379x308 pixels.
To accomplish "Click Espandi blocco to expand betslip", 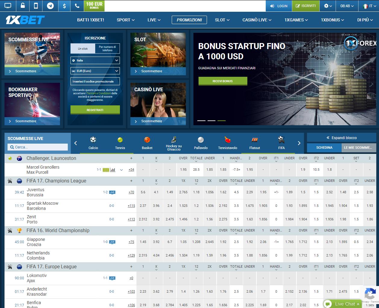I will (x=342, y=138).
